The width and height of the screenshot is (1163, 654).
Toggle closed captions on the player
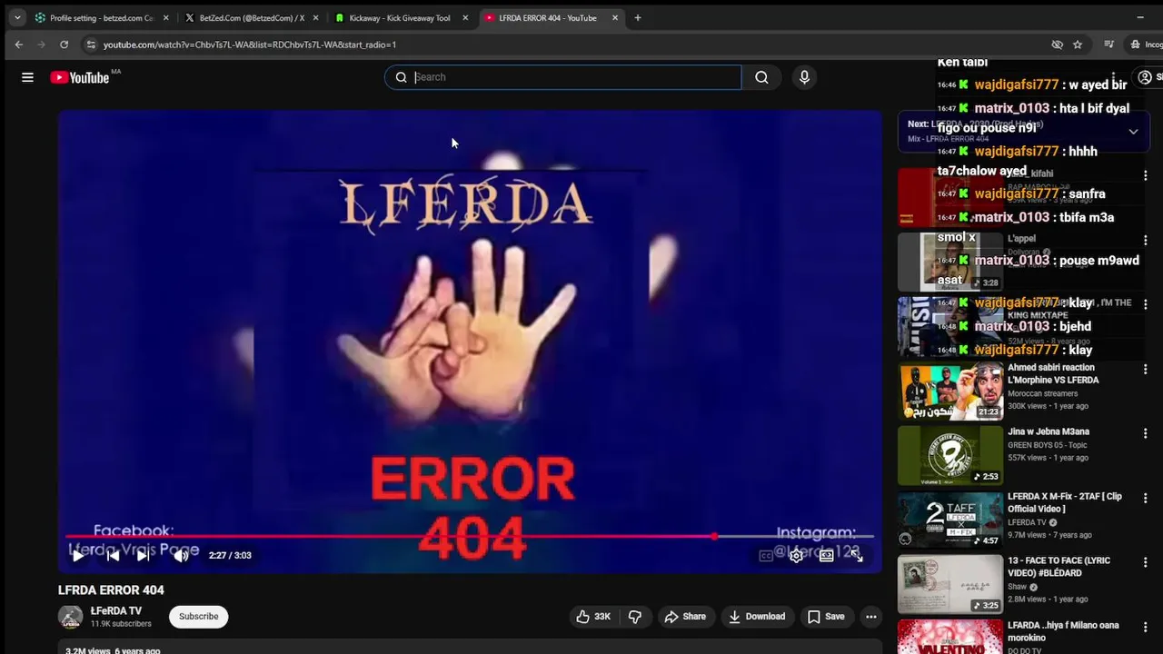click(766, 556)
